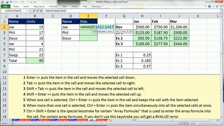Open Customize Quick Access Toolbar dropdown
Viewport: 224px width, 126px height.
[x=35, y=2]
